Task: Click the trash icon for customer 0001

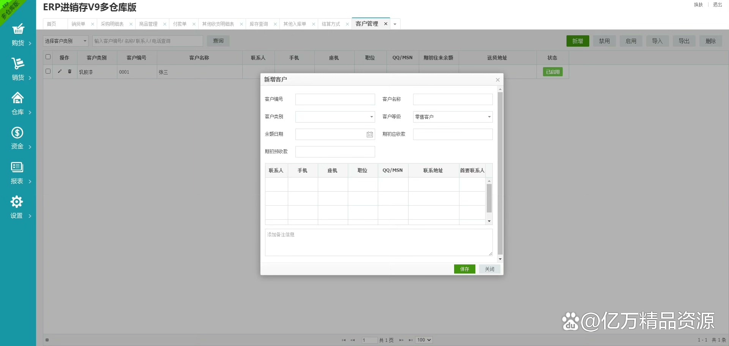Action: [x=69, y=71]
